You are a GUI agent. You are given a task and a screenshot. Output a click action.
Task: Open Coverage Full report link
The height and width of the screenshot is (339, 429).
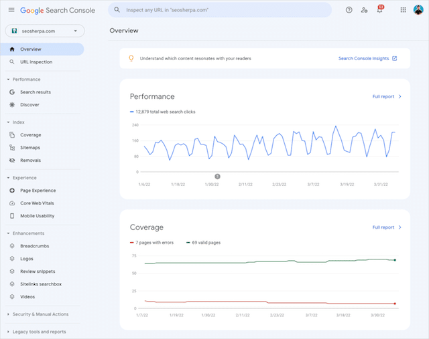coord(383,227)
